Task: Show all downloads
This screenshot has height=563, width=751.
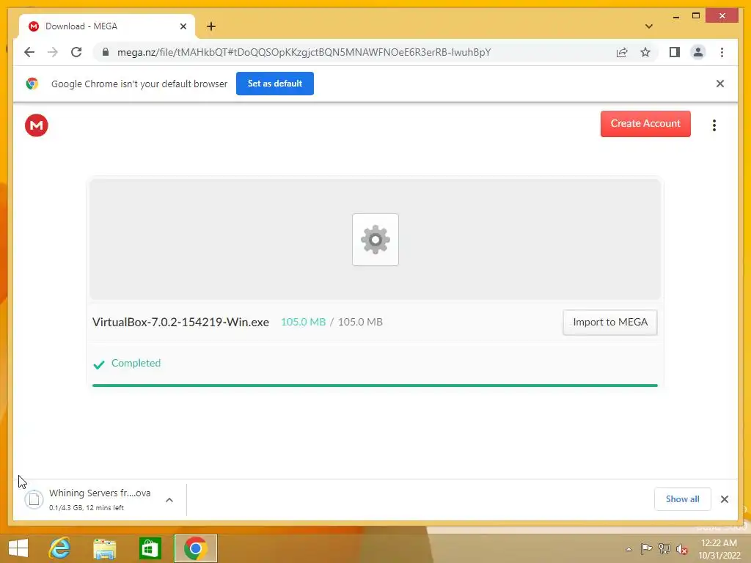Action: 683,499
